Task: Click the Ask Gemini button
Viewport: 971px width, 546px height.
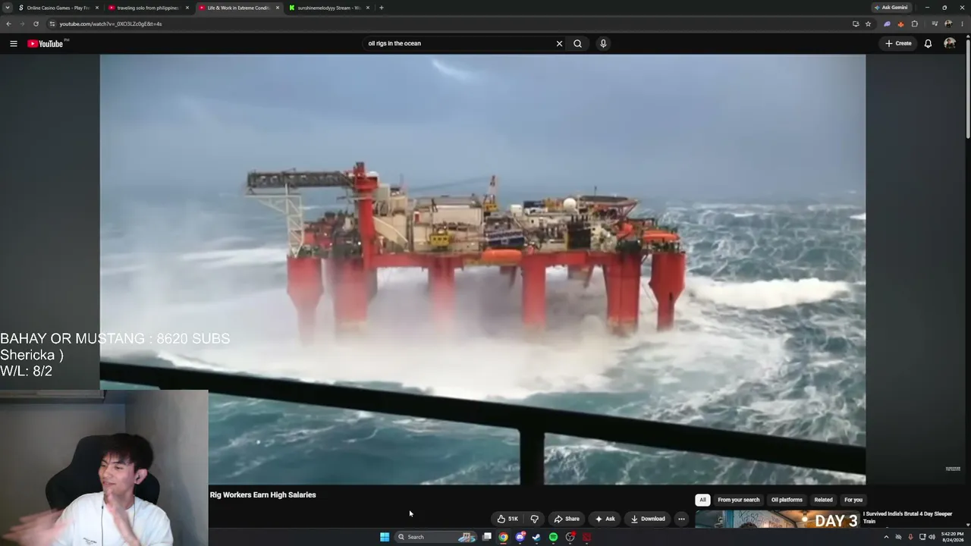Action: click(891, 8)
